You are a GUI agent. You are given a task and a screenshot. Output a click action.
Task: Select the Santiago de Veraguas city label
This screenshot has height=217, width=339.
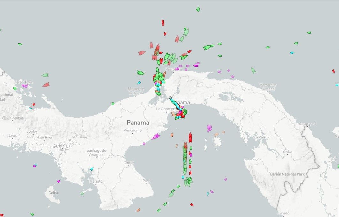(x=96, y=152)
